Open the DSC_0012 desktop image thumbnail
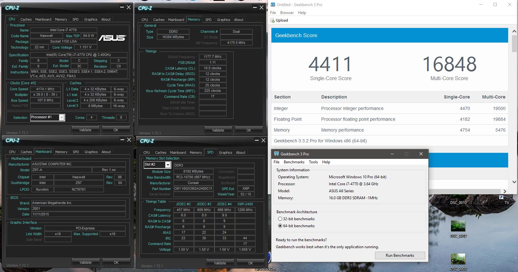 (458, 226)
